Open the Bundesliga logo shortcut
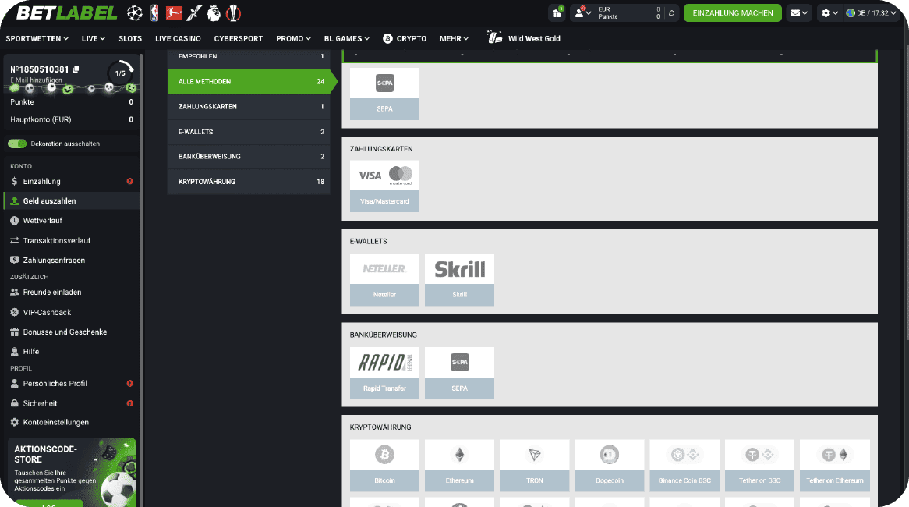The height and width of the screenshot is (507, 909). 174,12
